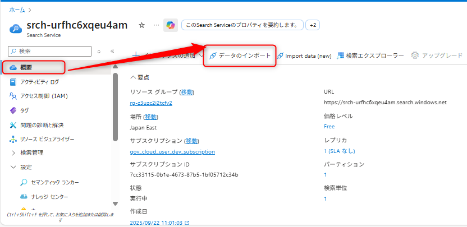Click the パーティション value 1

tap(325, 175)
